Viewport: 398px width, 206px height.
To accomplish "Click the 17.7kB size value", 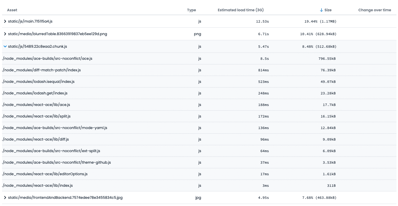I will [329, 105].
